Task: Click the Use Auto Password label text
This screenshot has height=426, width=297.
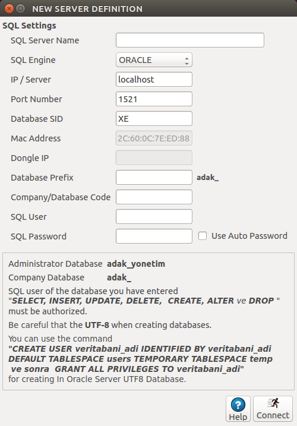Action: [x=249, y=236]
